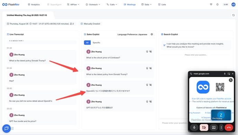Click lightbulb on GPT-5 question card

point(147,102)
